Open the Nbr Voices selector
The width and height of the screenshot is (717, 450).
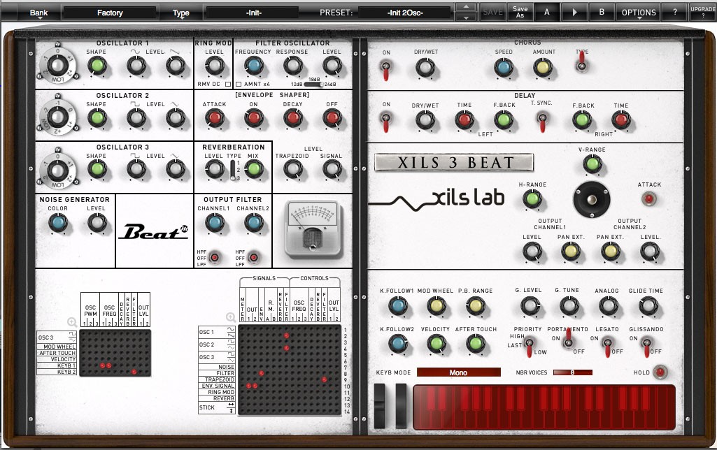coord(572,372)
